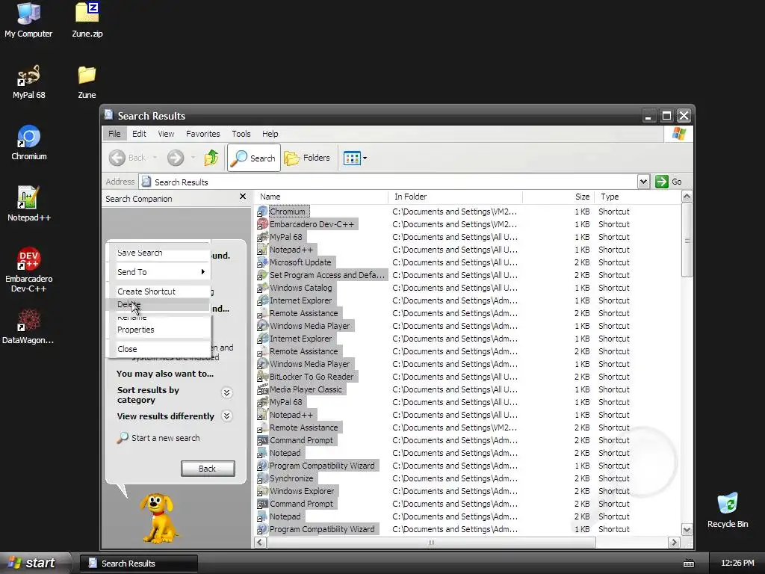Viewport: 765px width, 574px height.
Task: Close the Search Companion pane
Action: coord(243,197)
